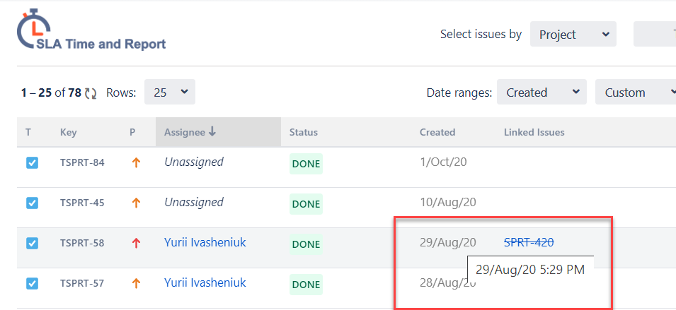676x310 pixels.
Task: Uncheck the TSPRT-45 row checkbox
Action: 32,203
